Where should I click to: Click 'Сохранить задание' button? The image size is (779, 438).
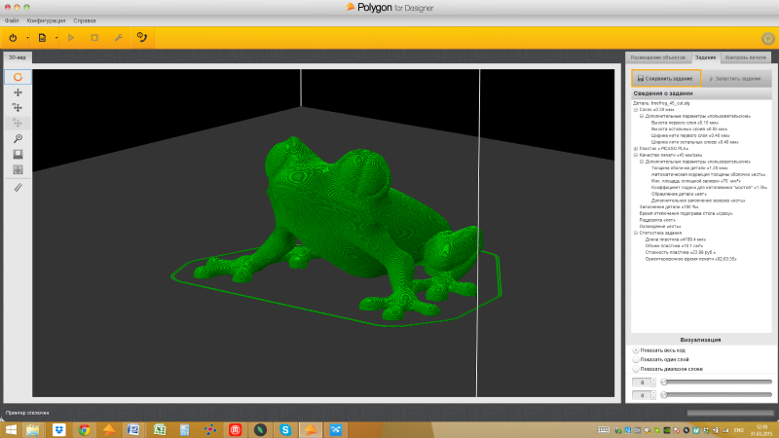666,79
